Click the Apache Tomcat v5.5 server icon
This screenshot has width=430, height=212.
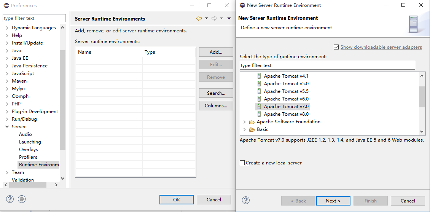(259, 91)
